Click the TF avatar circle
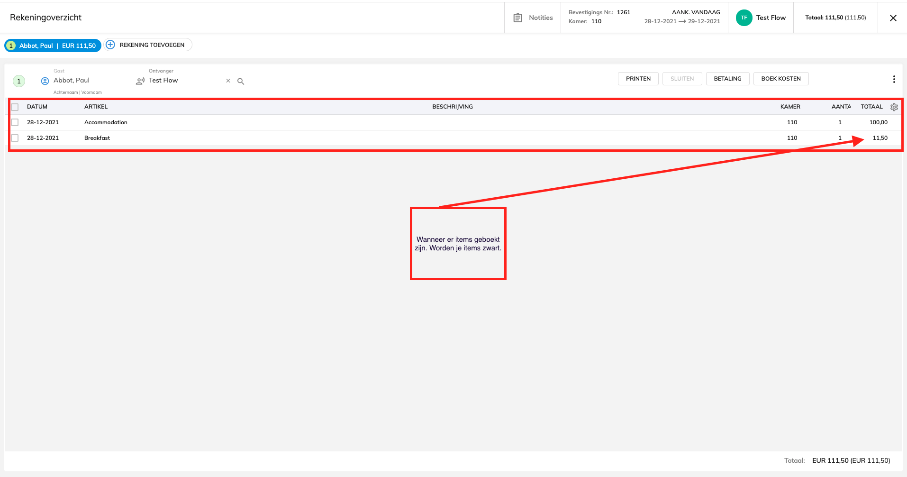The height and width of the screenshot is (477, 907). click(x=744, y=18)
